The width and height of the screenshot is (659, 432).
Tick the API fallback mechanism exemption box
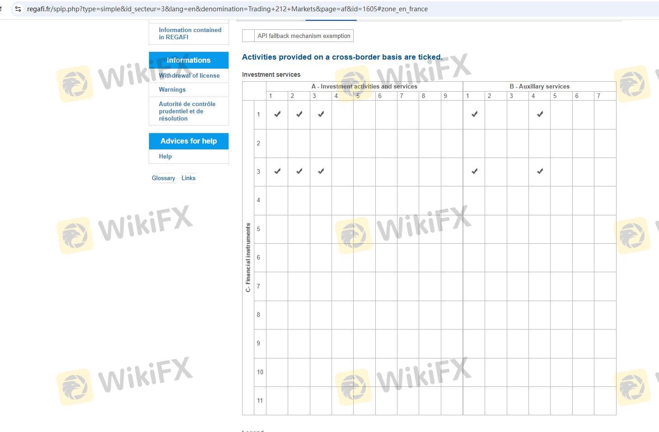248,36
